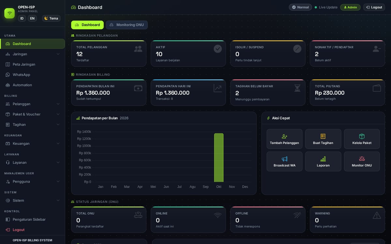Expand the Pengguna sidebar menu chevron
This screenshot has height=244, width=391.
point(58,182)
